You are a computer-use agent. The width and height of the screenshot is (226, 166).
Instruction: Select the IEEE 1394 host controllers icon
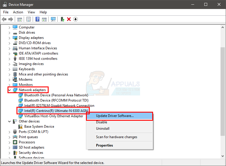[15, 59]
